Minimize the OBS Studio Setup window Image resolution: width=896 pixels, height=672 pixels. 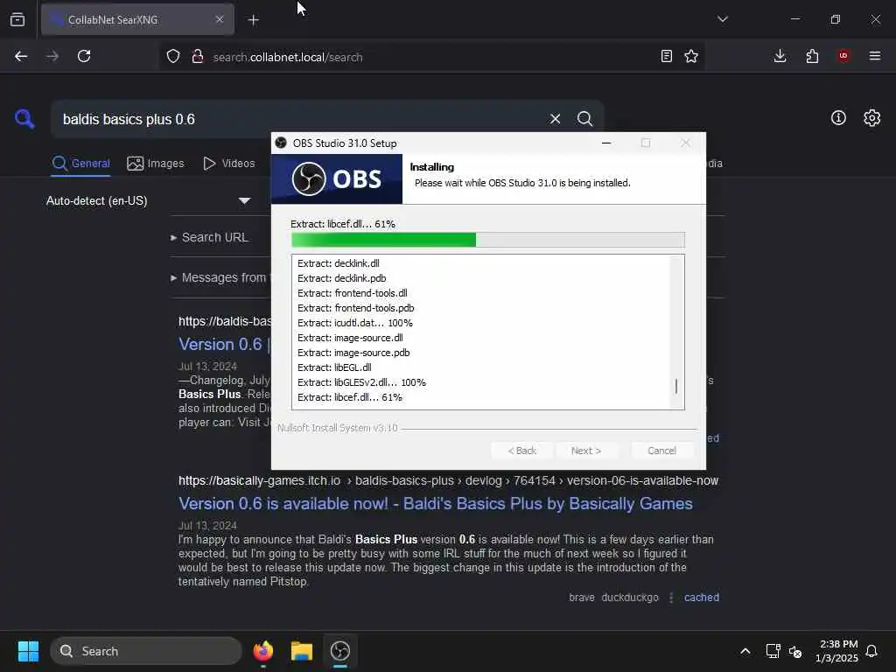coord(606,143)
